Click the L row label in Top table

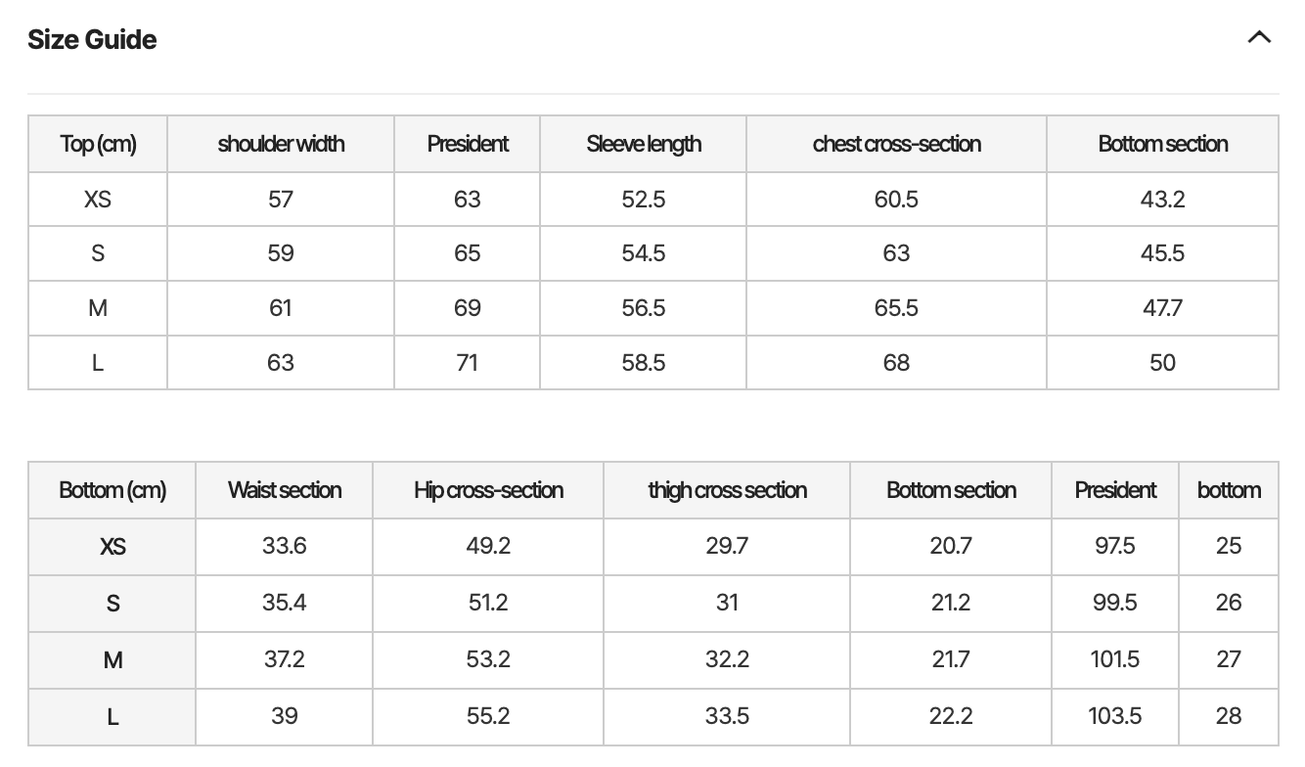pyautogui.click(x=98, y=363)
